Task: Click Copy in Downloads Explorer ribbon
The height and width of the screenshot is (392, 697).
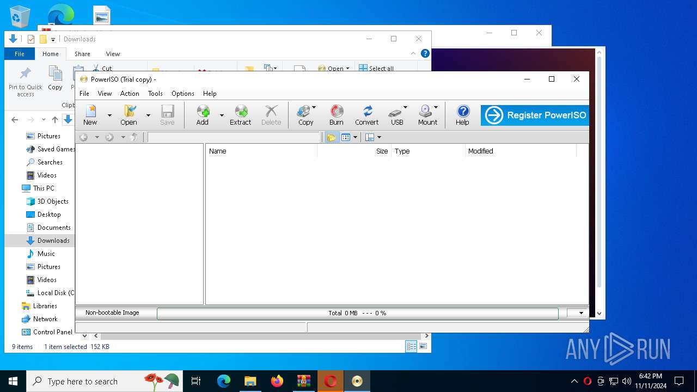Action: point(55,78)
